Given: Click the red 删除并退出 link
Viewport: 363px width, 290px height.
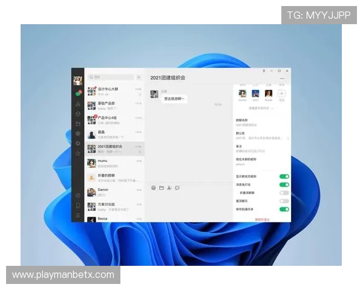Looking at the screenshot, I should coord(261,219).
